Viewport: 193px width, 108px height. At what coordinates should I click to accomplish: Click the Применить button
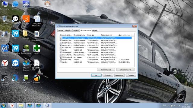(119, 75)
